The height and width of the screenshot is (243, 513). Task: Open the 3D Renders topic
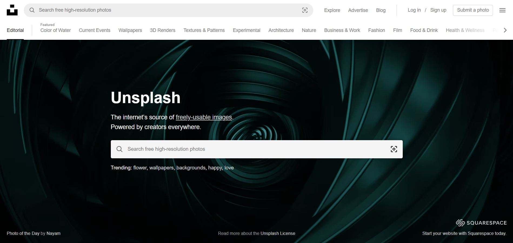pyautogui.click(x=162, y=30)
